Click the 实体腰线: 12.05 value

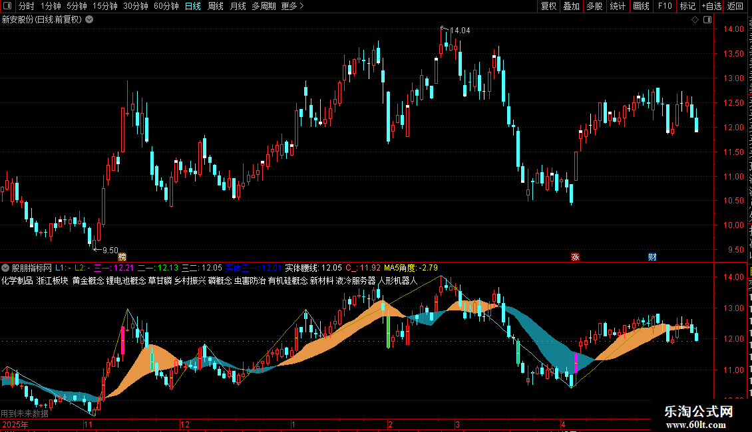313,268
